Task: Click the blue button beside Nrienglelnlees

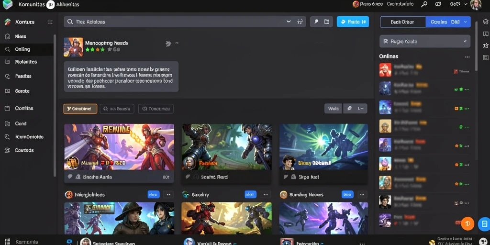Action: click(x=154, y=195)
